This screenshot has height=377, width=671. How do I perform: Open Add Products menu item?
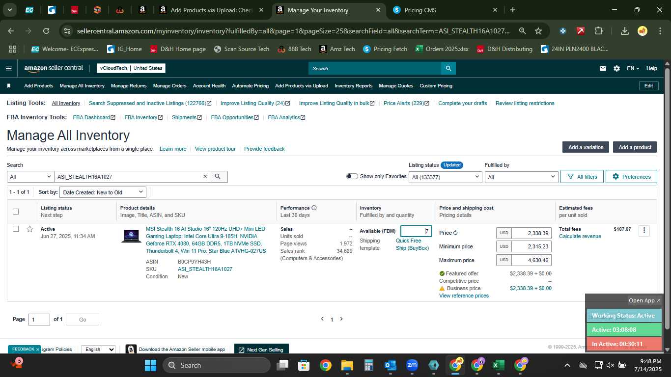pos(39,86)
